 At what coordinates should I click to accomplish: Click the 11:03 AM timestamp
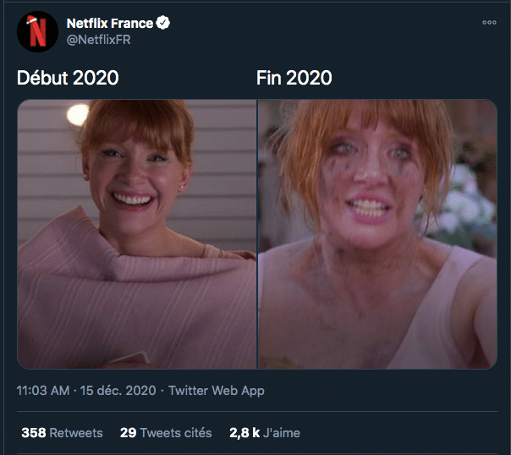point(44,391)
